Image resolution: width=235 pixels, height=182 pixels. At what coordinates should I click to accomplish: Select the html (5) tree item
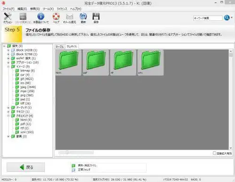tap(26, 120)
